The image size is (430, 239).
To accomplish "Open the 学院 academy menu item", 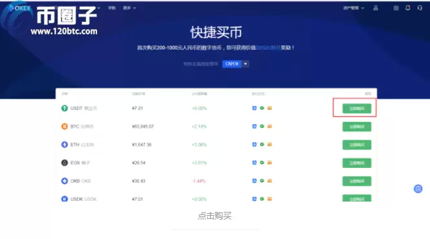I will [111, 8].
